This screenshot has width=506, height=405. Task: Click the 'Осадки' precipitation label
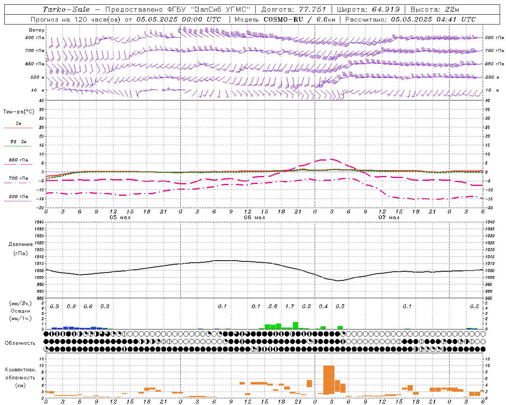pos(21,311)
